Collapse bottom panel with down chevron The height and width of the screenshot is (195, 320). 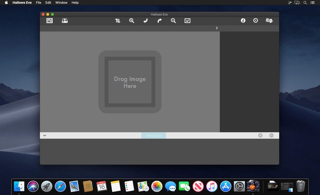(x=45, y=135)
